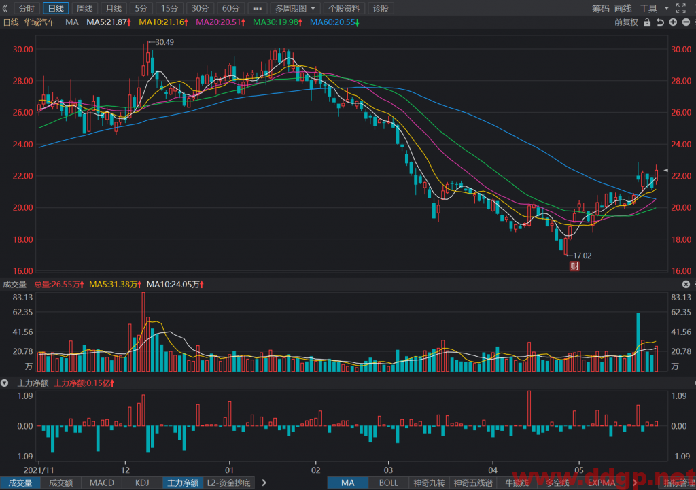Close the 成交量 volume indicator panel
Viewport: 696px width, 490px height.
pyautogui.click(x=686, y=284)
